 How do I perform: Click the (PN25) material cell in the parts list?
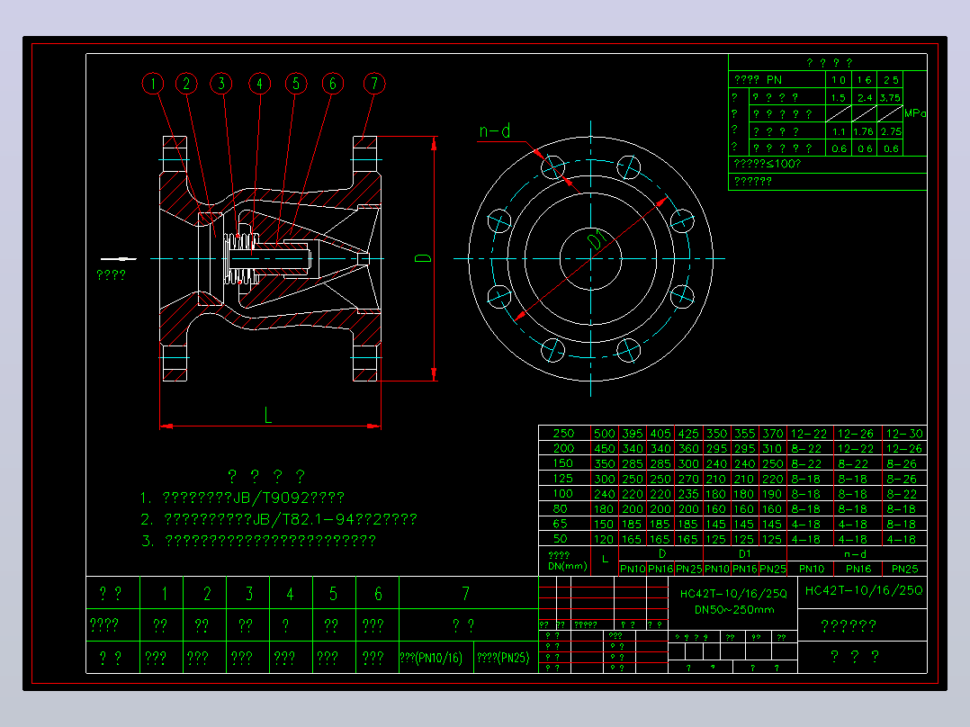point(504,658)
